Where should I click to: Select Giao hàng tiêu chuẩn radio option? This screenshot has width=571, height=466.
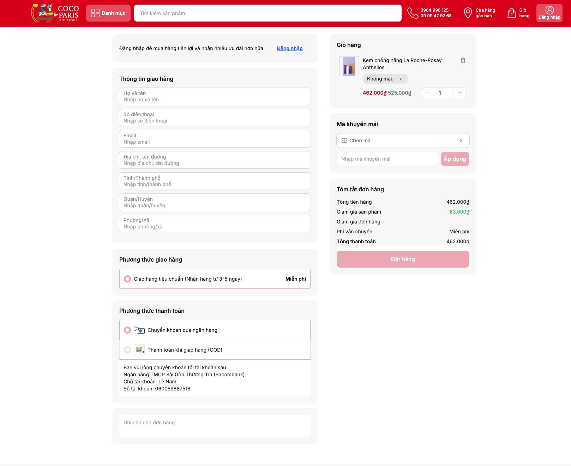127,279
